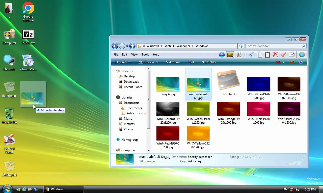Open the Windows Start orb
The width and height of the screenshot is (323, 193).
(7, 189)
